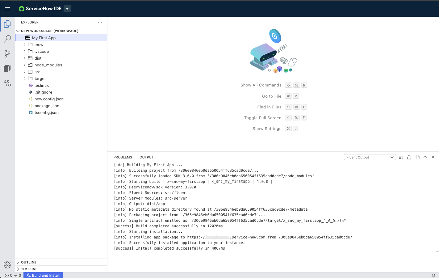Switch to the PROBLEMS tab
Image resolution: width=439 pixels, height=278 pixels.
coord(123,157)
